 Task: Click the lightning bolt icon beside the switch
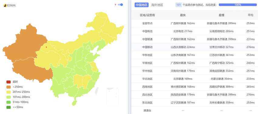click(x=115, y=5)
